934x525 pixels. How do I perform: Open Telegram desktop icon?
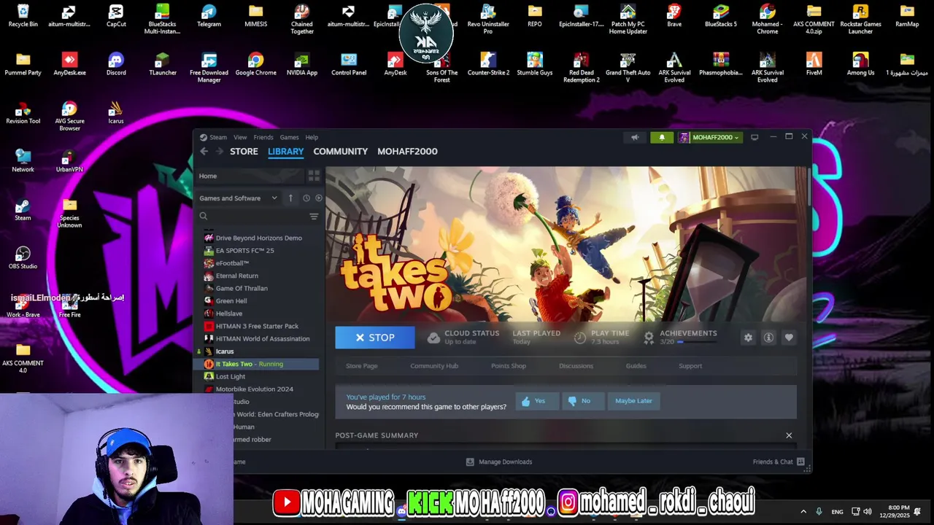tap(209, 15)
